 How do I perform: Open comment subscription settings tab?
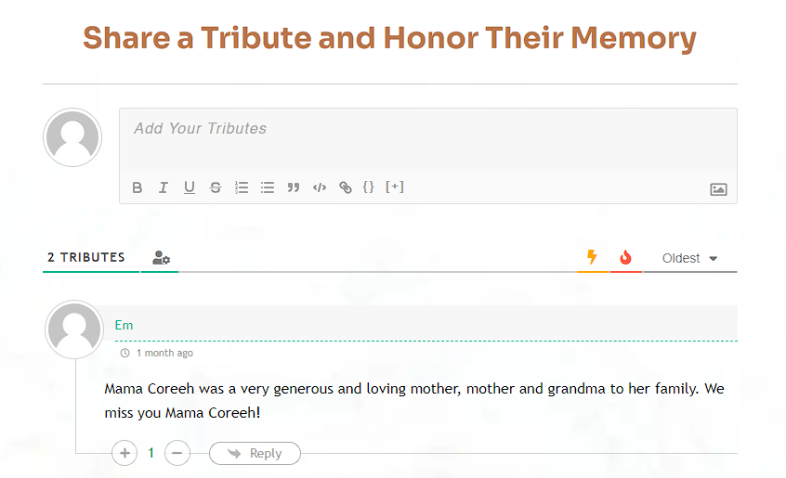(x=161, y=258)
